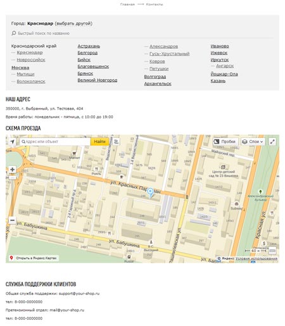The height and width of the screenshot is (326, 285).
Task: Click the city quick search field
Action: pyautogui.click(x=142, y=34)
